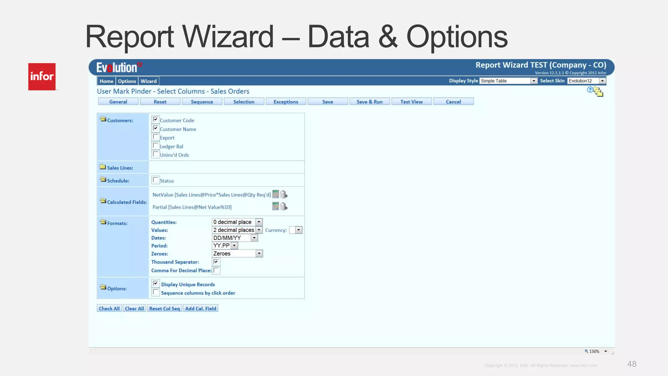This screenshot has width=668, height=376.
Task: Open the Options menu
Action: point(127,81)
